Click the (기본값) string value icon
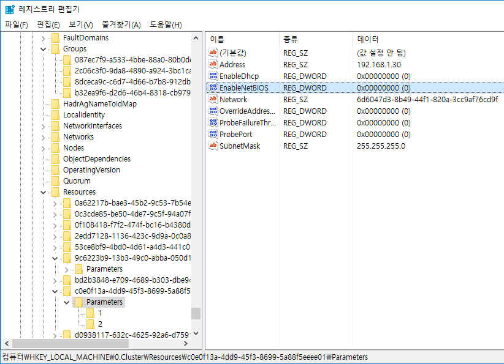The height and width of the screenshot is (364, 504). (213, 53)
